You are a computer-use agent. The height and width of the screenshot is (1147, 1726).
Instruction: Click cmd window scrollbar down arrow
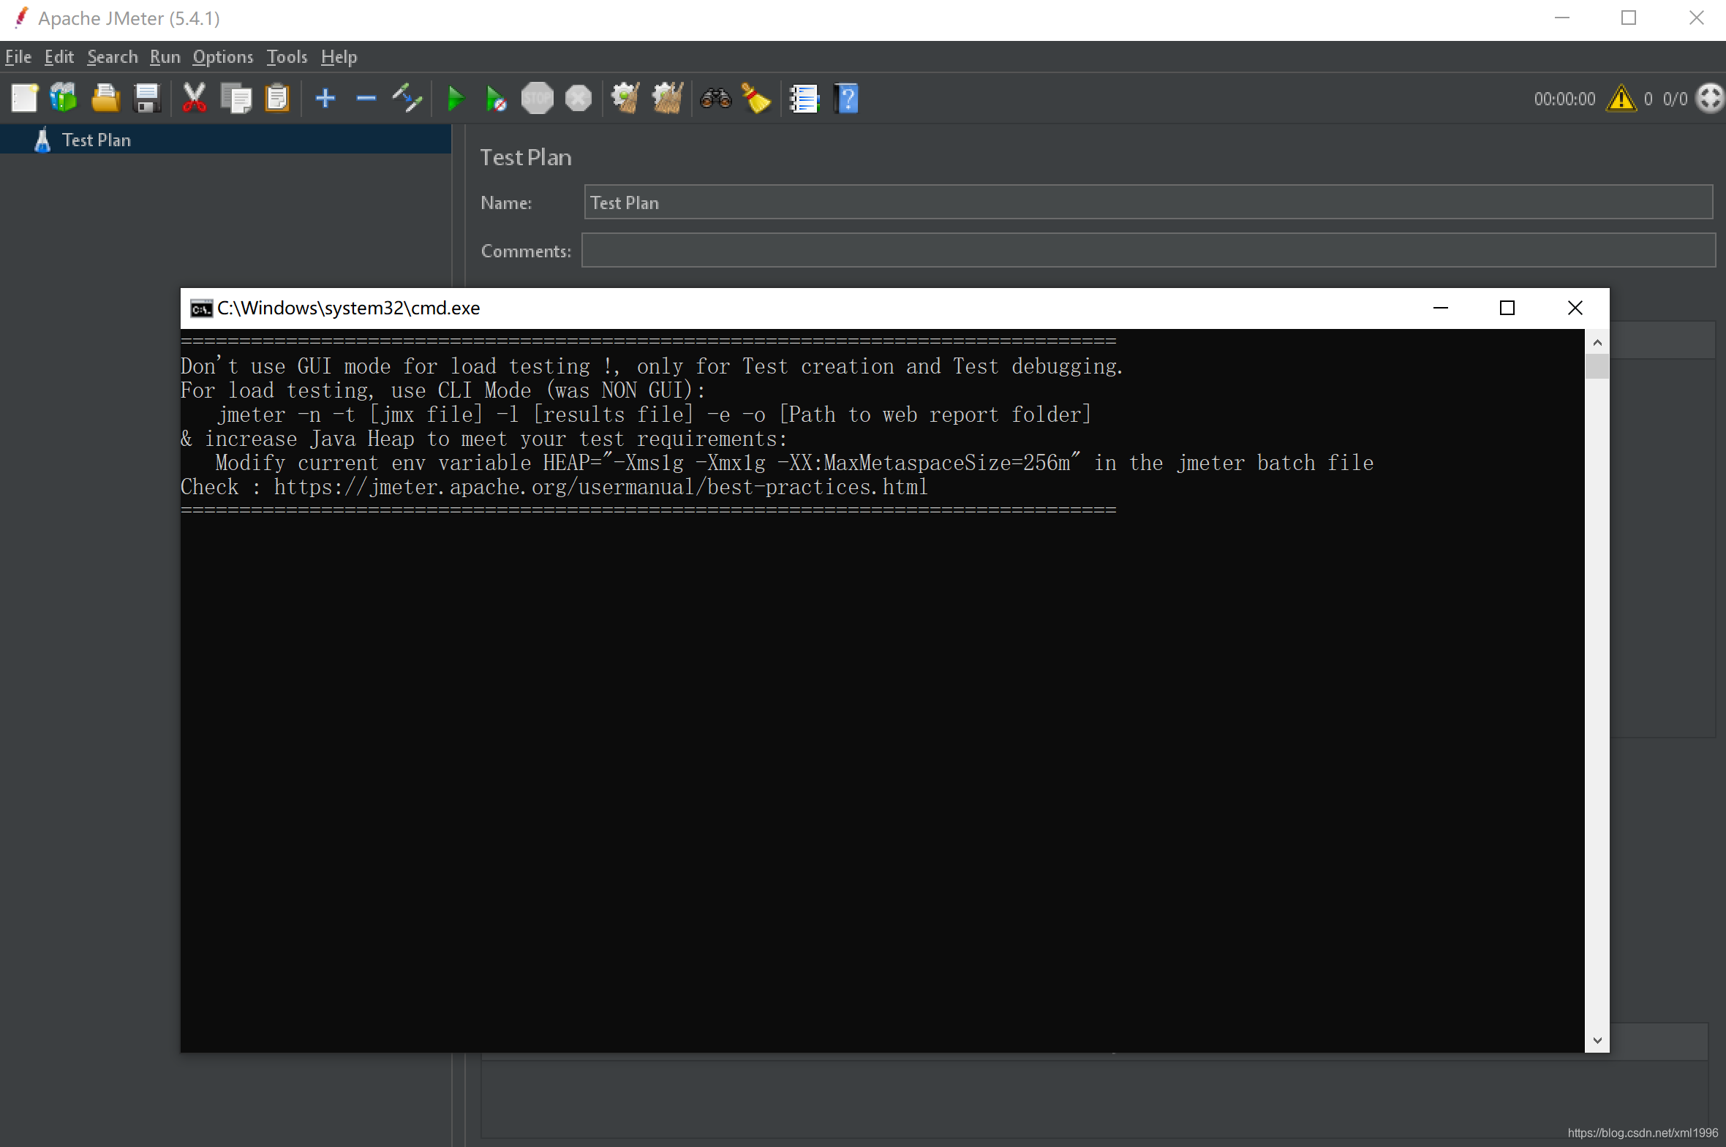point(1597,1040)
